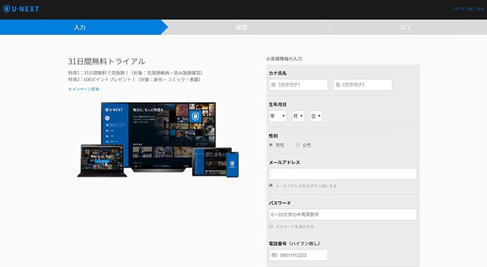
Task: Click the 生年月日 label
Action: tap(278, 104)
